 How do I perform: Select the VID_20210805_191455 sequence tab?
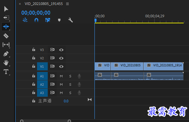point(44,4)
